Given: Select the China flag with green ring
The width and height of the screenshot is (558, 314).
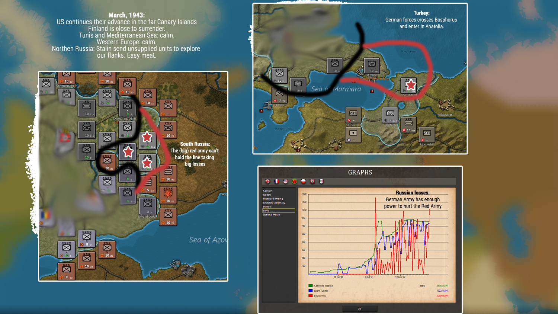Looking at the screenshot, I should pyautogui.click(x=294, y=181).
